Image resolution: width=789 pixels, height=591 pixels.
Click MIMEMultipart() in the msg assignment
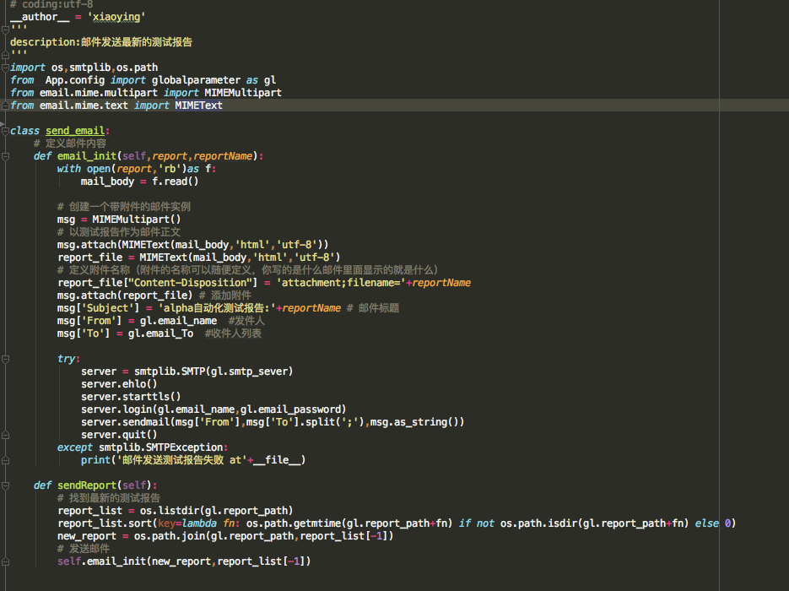(x=137, y=220)
